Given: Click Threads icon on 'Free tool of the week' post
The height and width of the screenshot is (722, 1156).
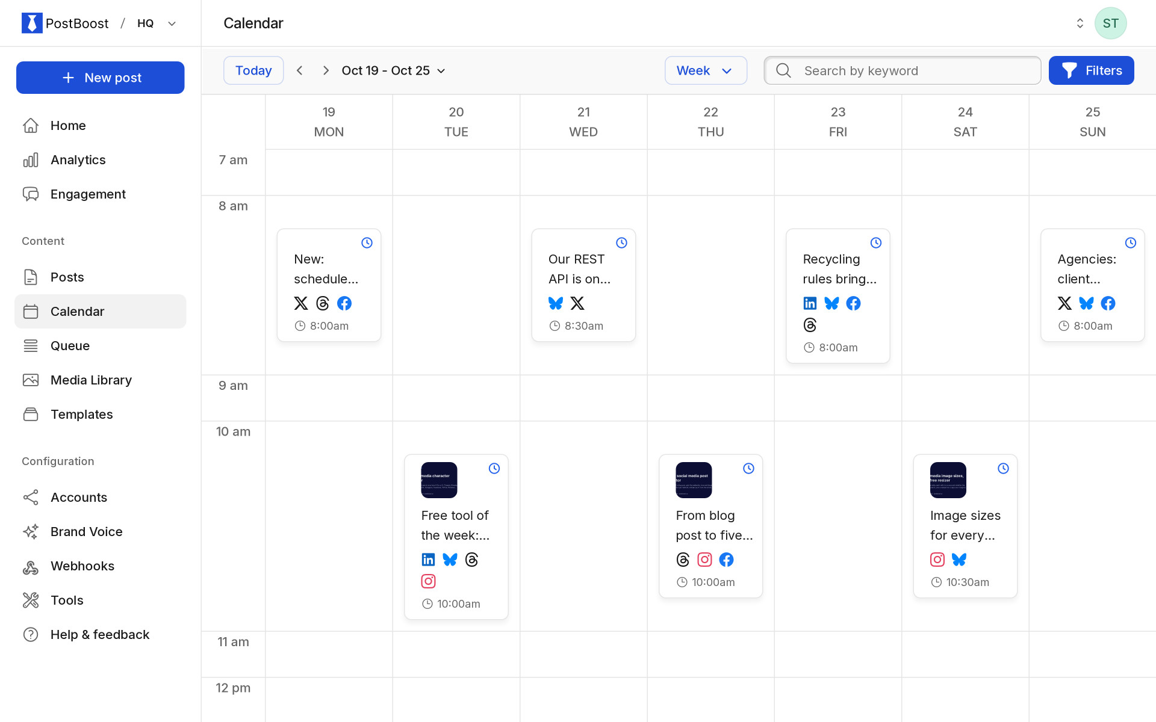Looking at the screenshot, I should [471, 560].
